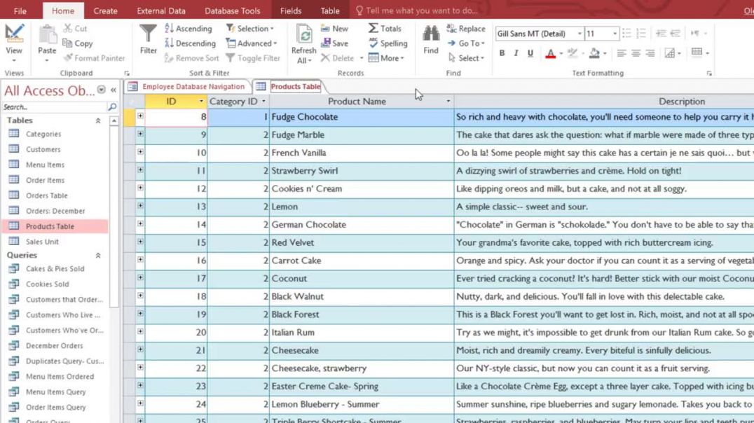Click the numbered list icon
754x423 pixels.
641,33
